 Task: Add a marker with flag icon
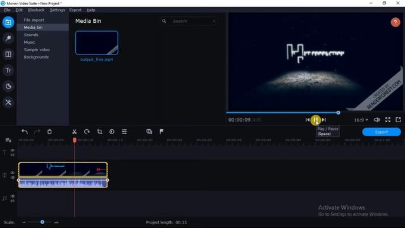(x=161, y=132)
